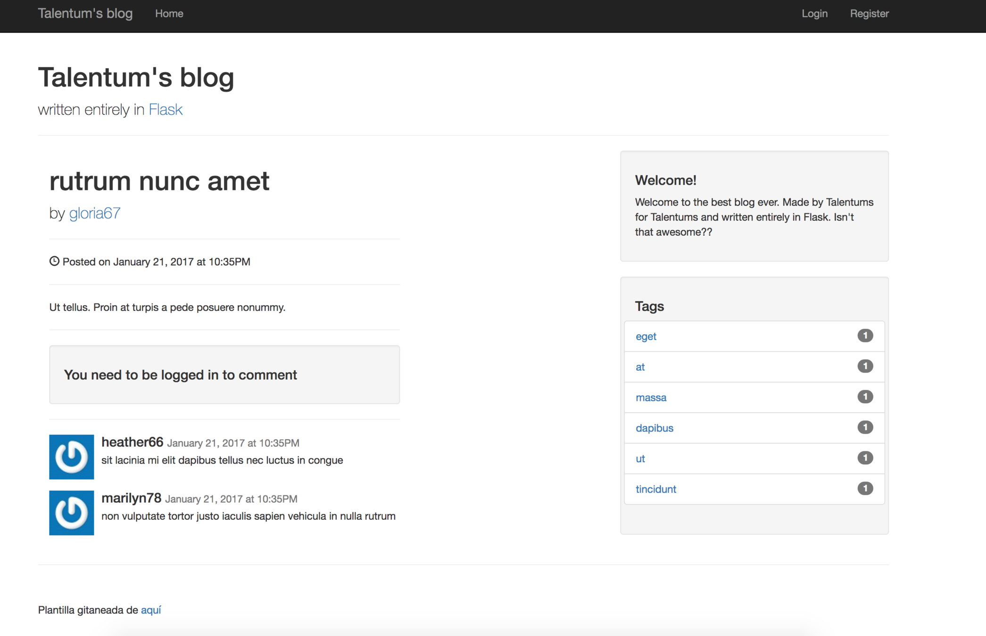Follow the aquí footer link
The width and height of the screenshot is (986, 636).
151,610
